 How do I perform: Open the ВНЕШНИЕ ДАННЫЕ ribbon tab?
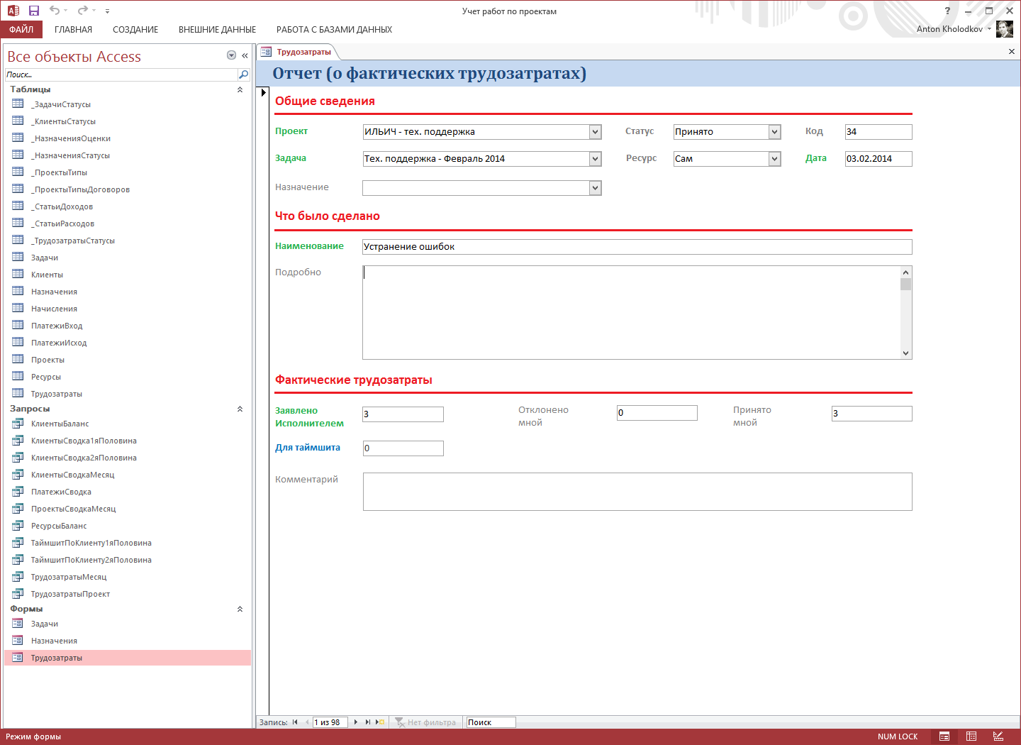click(217, 30)
